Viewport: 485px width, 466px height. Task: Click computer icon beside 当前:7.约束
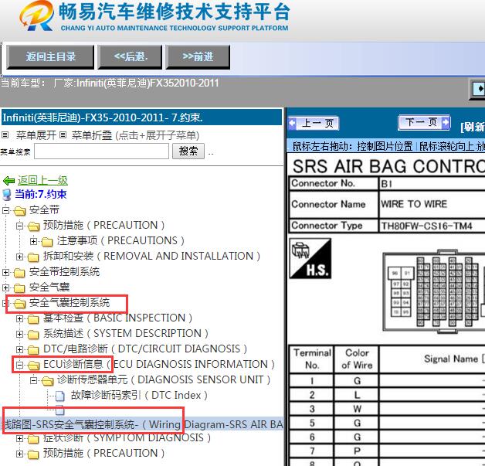(x=7, y=195)
